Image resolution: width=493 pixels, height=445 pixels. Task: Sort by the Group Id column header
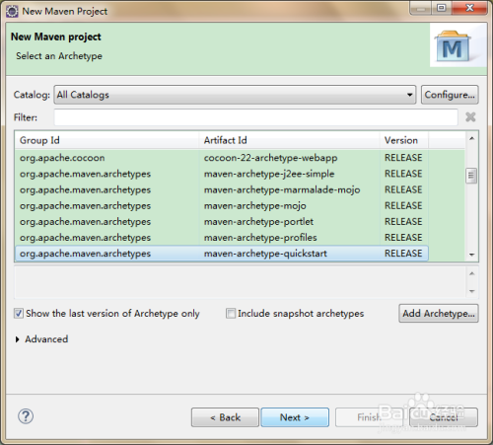106,140
